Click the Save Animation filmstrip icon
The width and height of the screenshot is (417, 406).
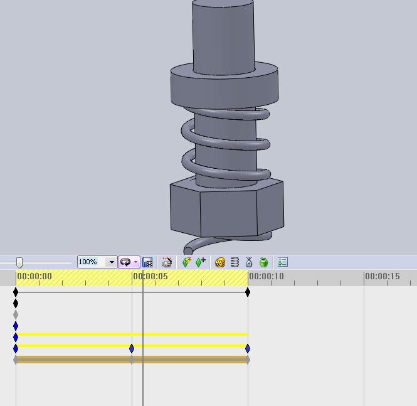coord(147,262)
